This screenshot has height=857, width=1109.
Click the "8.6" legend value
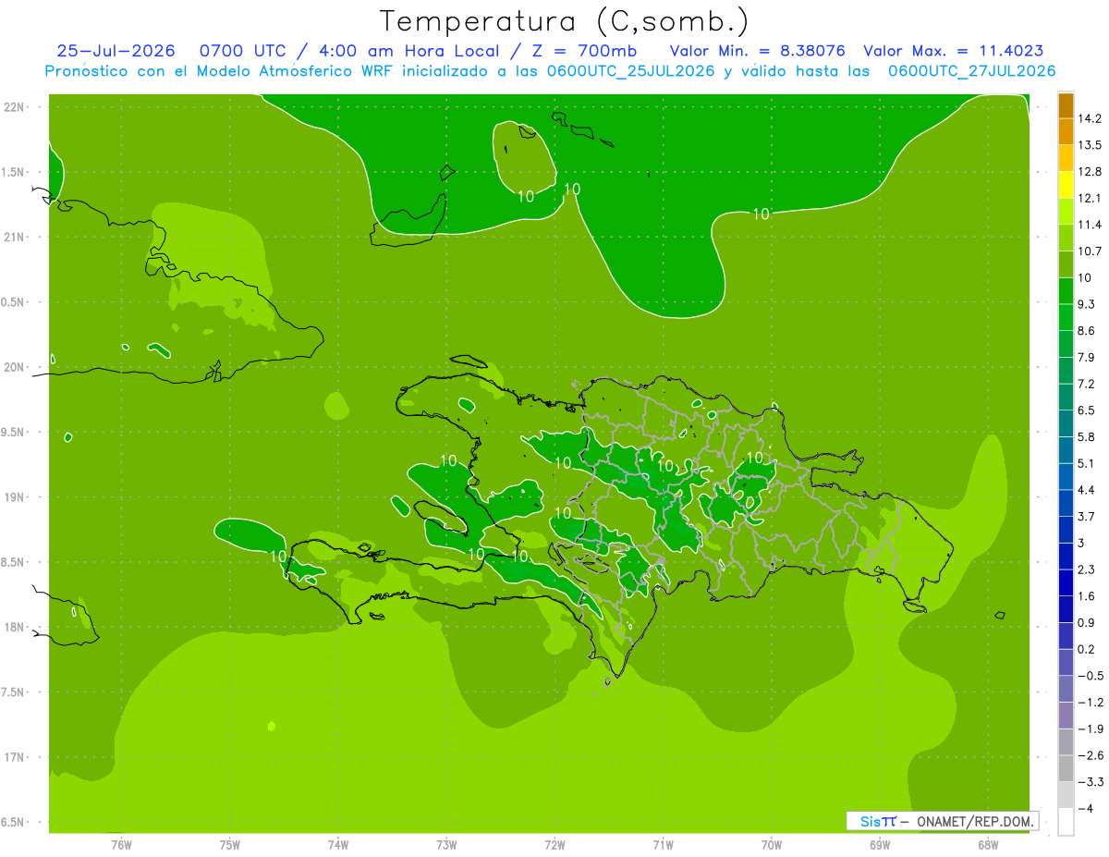point(1086,331)
